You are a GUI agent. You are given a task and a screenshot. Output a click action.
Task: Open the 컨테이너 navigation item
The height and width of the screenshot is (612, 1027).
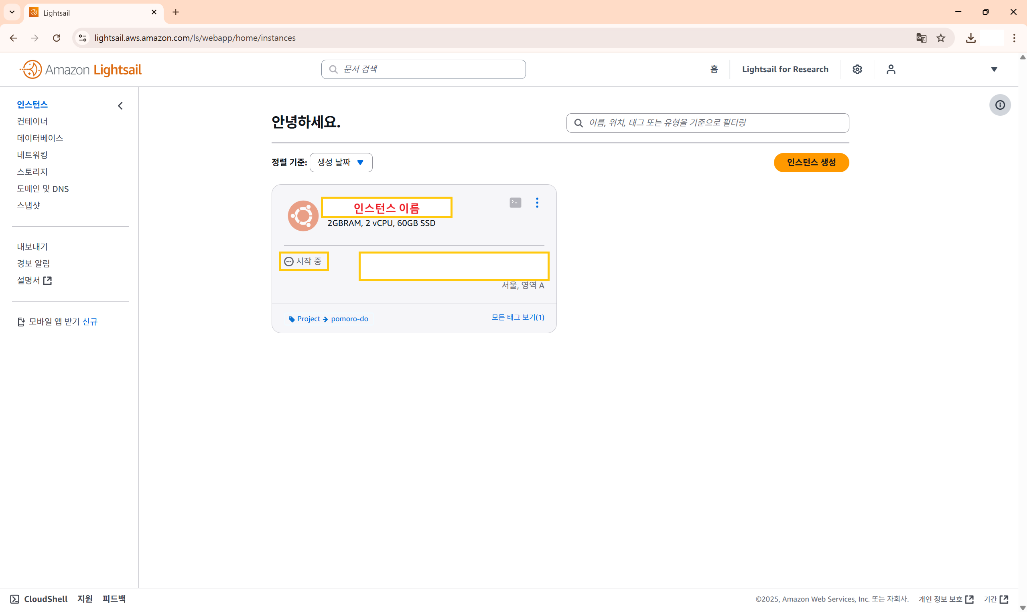[x=32, y=121]
